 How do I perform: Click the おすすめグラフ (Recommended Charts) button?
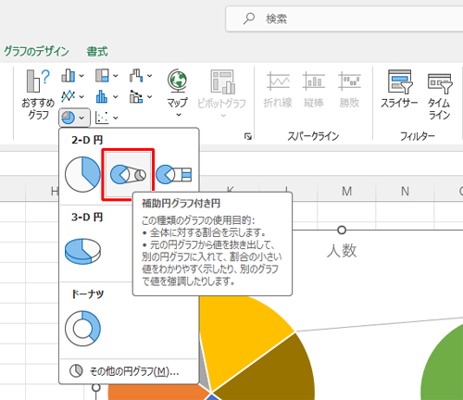(38, 94)
